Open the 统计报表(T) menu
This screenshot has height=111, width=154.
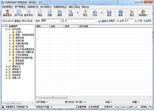(x=46, y=7)
